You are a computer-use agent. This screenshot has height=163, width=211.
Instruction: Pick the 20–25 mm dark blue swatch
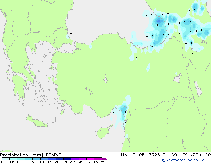[x=59, y=159]
